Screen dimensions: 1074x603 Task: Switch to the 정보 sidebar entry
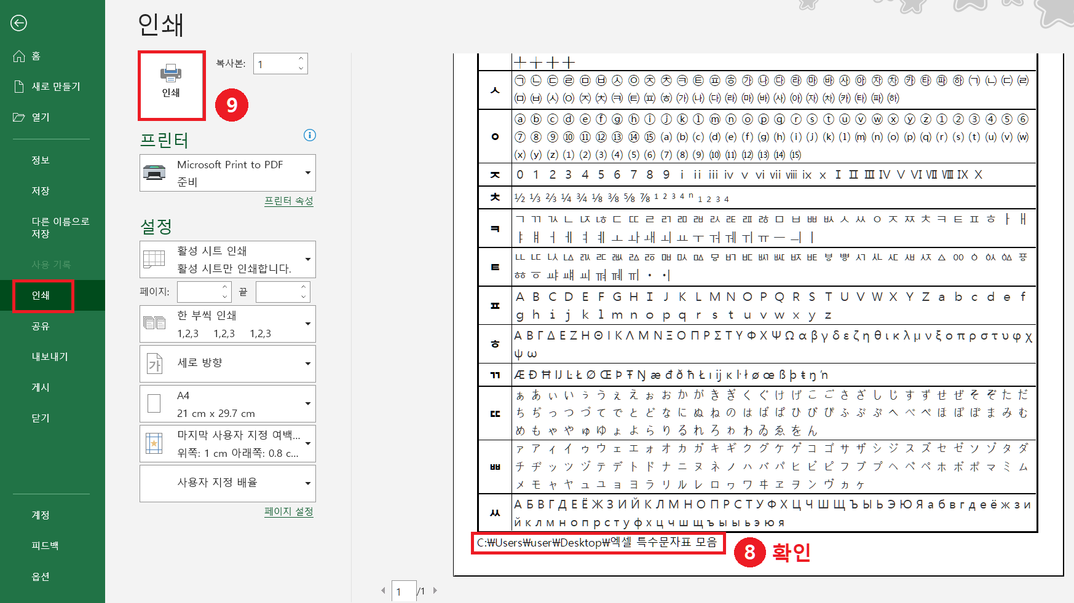pyautogui.click(x=41, y=160)
